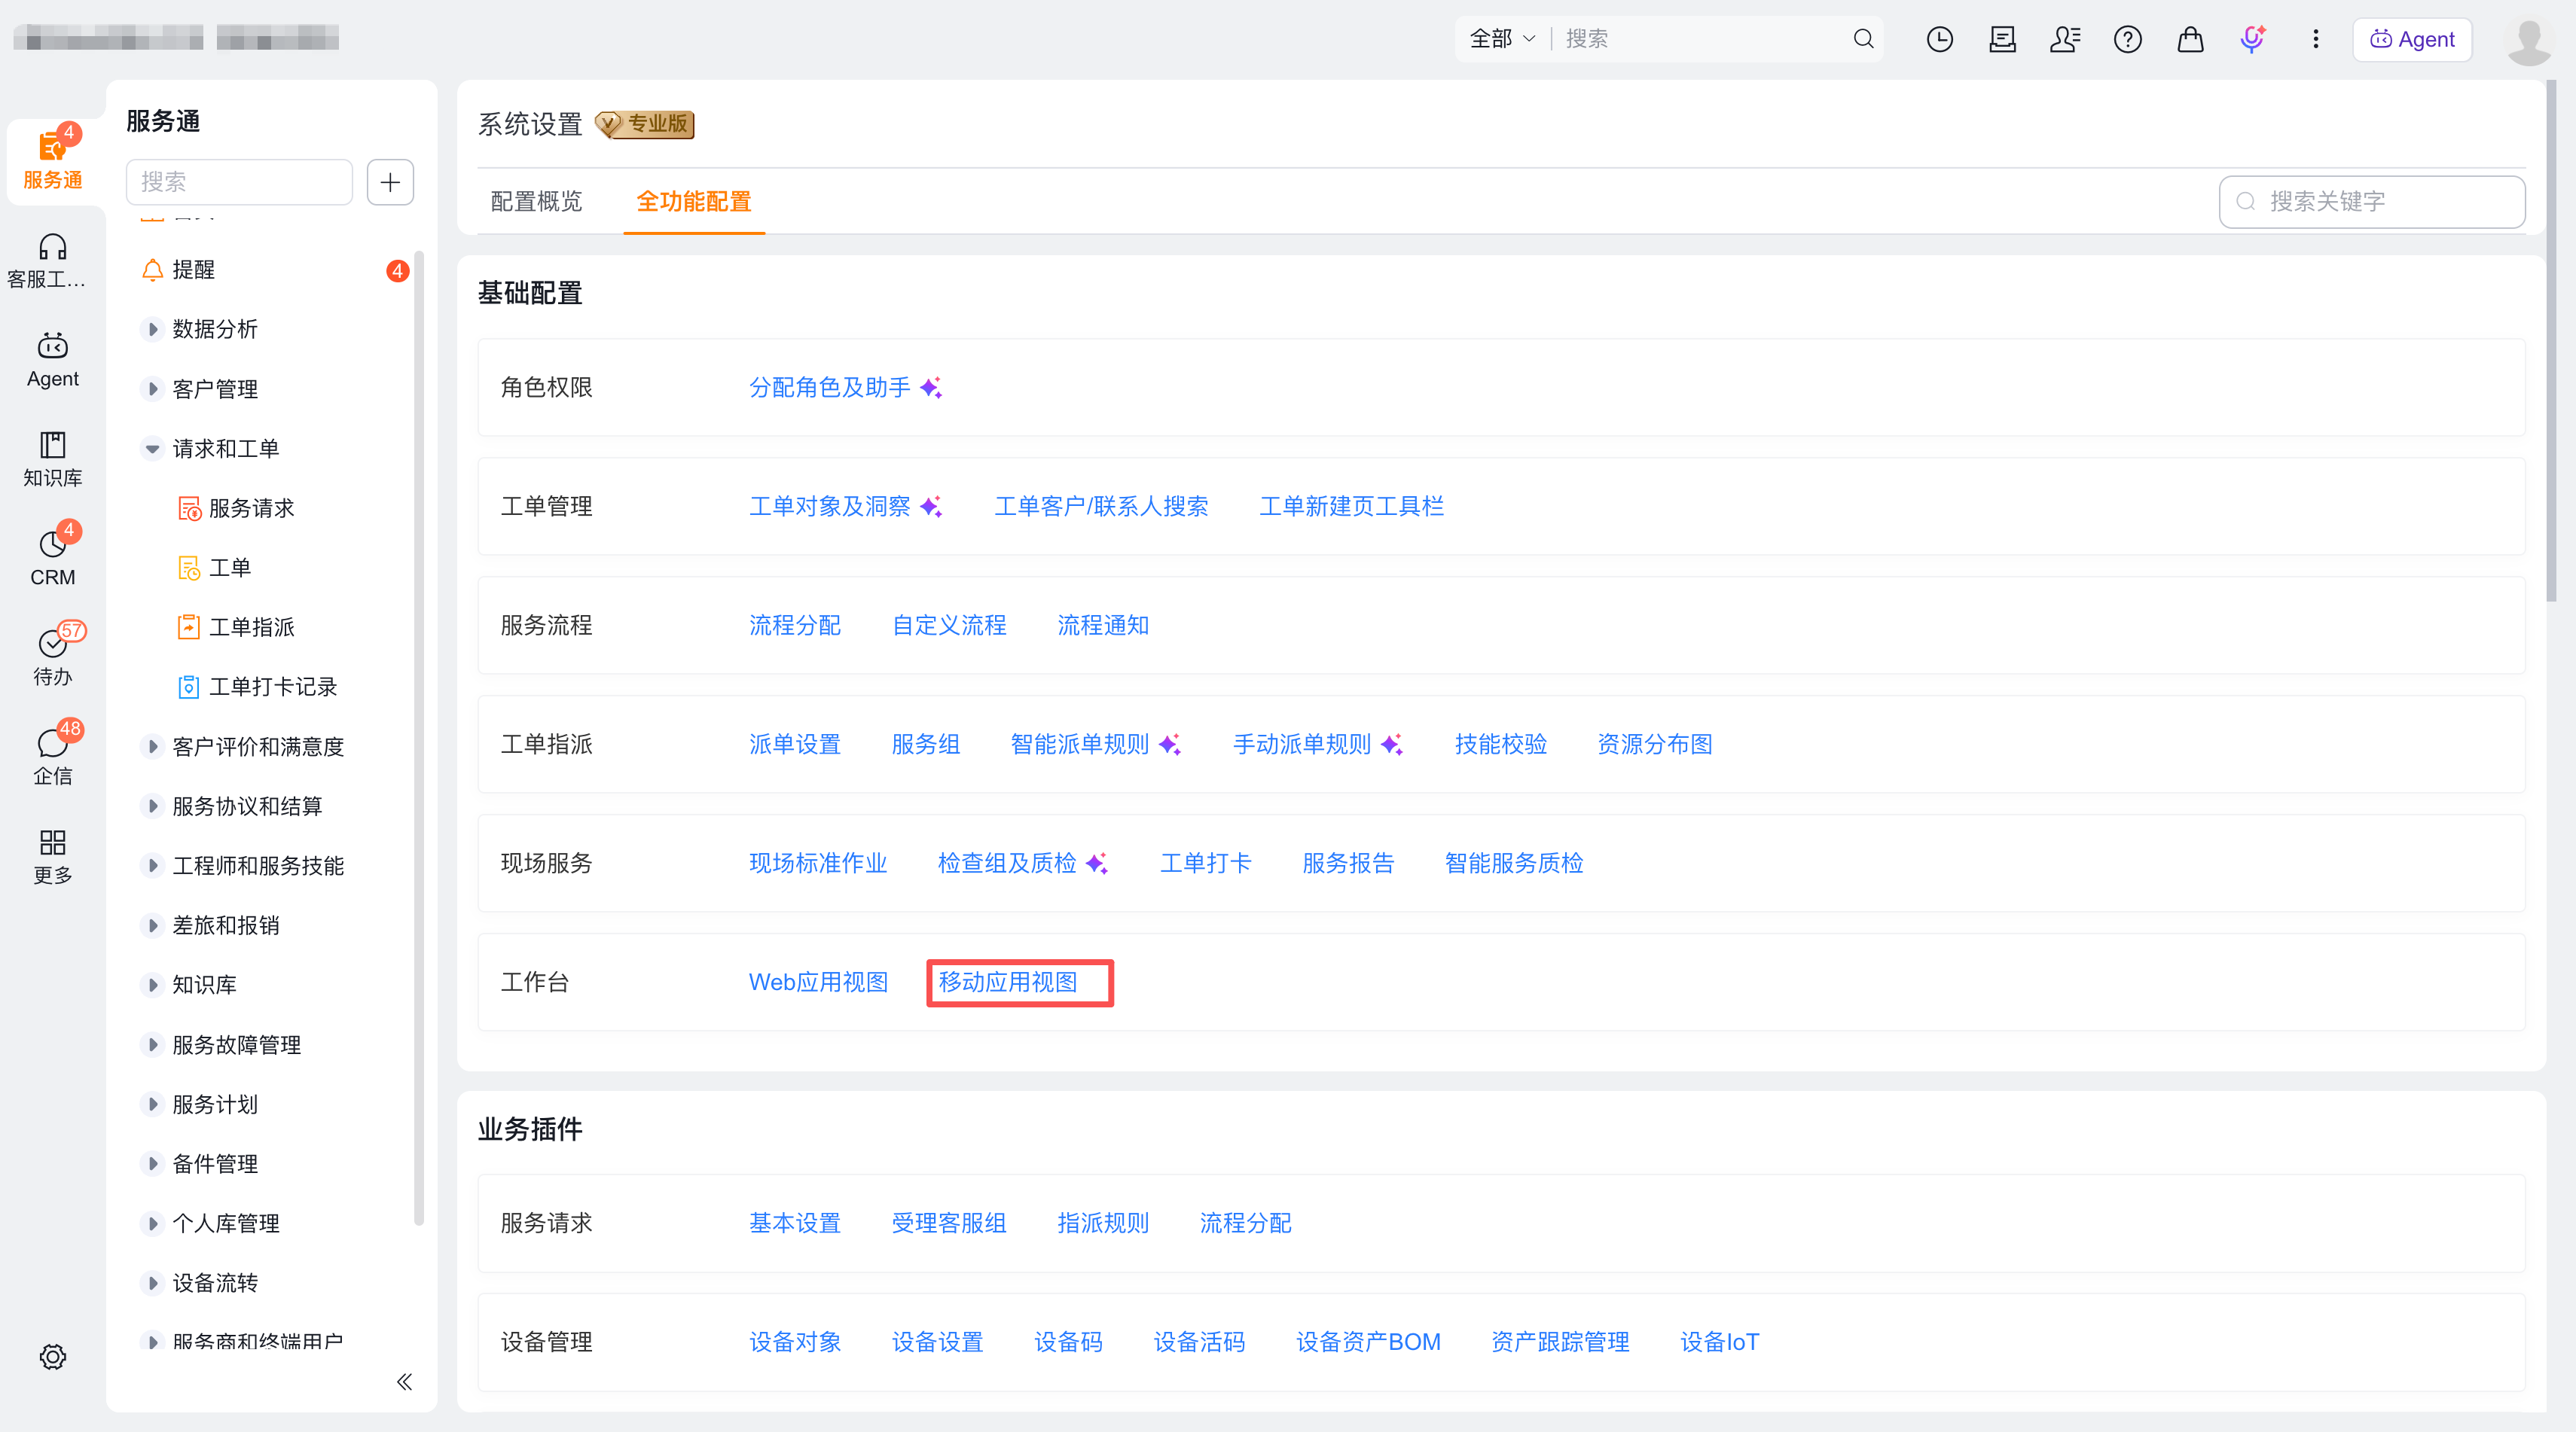
Task: Switch to the 配置概览 tab
Action: pos(536,201)
